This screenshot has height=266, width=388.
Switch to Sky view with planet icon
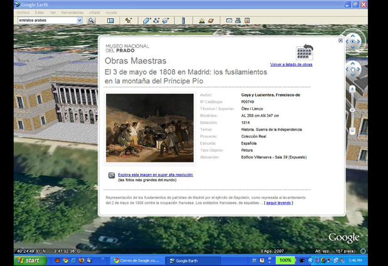point(211,21)
